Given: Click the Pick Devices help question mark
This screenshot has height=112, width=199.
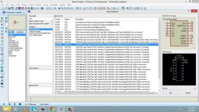Looking at the screenshot, I should 189,11.
